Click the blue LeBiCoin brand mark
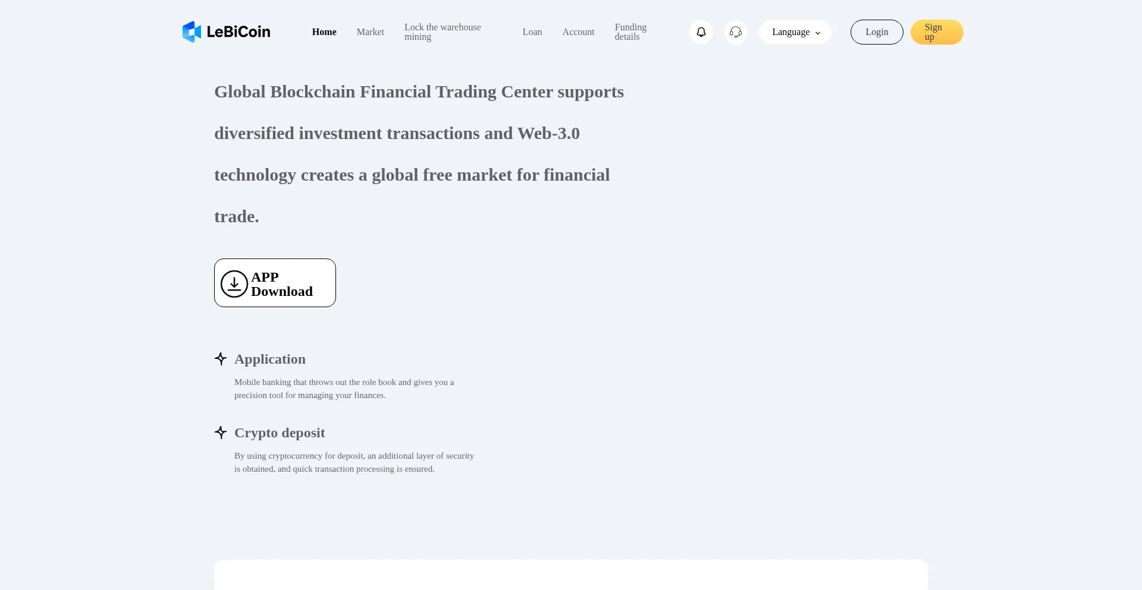 192,31
